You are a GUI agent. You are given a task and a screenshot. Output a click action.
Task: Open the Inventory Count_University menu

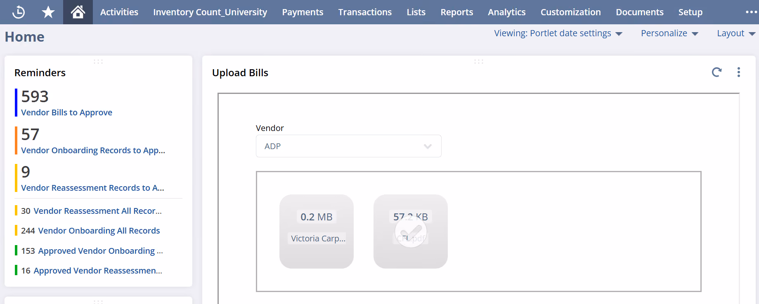(x=210, y=12)
